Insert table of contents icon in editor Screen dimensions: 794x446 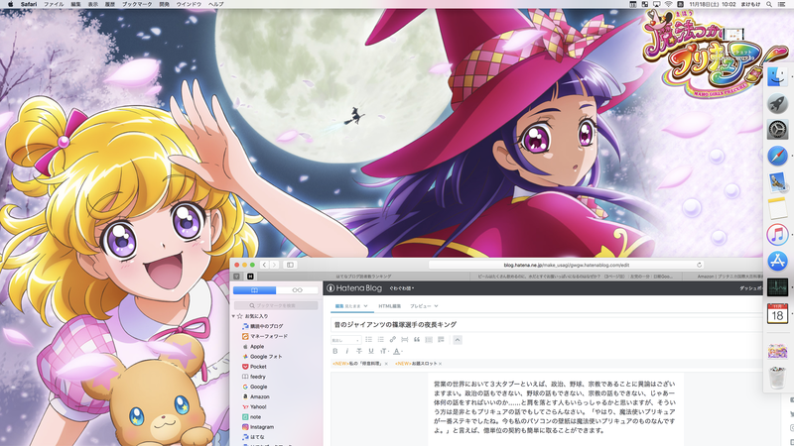(429, 339)
